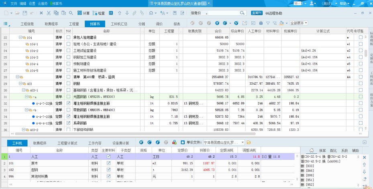
Task: Untick the YGZ checkbox for 系梁钢筋 row
Action: coord(69,123)
